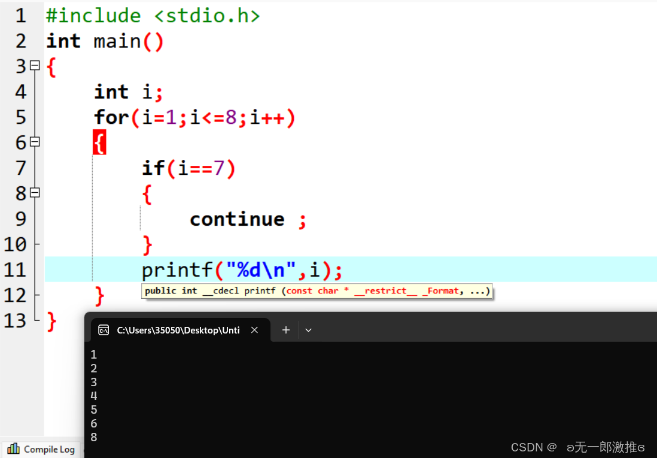The width and height of the screenshot is (657, 458).
Task: Open a new terminal tab with plus
Action: click(x=286, y=330)
